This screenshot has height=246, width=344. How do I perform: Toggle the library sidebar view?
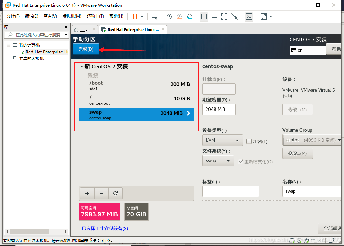pyautogui.click(x=204, y=17)
